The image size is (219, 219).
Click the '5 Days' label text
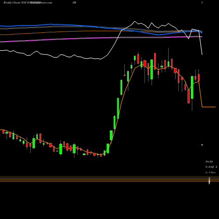tap(212, 173)
